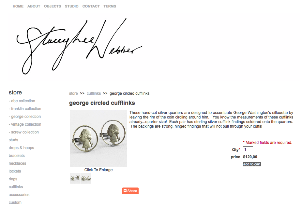Open the HOME navigation item
Viewport: 302px width, 223px height.
(18, 6)
